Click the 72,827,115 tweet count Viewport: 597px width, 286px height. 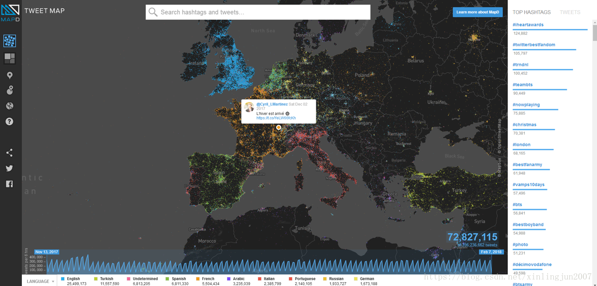click(472, 237)
